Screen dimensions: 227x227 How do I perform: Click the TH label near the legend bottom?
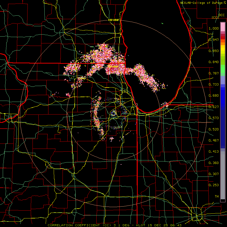(x=217, y=196)
